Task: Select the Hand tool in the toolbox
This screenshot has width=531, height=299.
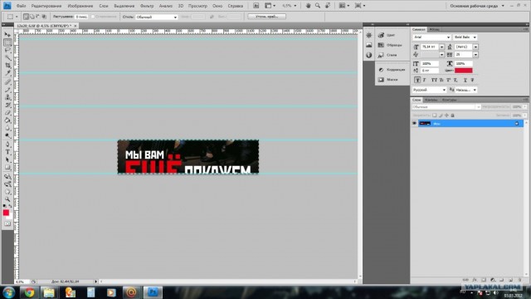Action: coord(7,192)
